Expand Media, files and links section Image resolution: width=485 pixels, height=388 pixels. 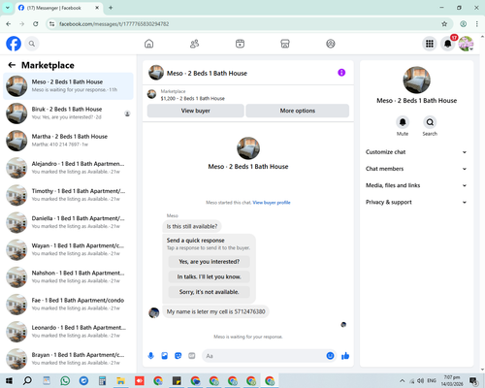coord(416,185)
